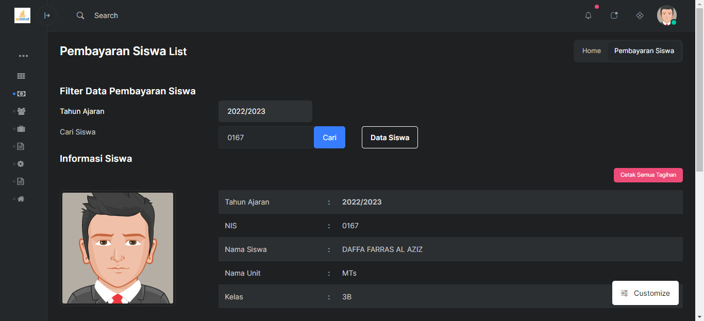Click Cetak Semua Tagihan button
The height and width of the screenshot is (321, 704).
(x=648, y=175)
